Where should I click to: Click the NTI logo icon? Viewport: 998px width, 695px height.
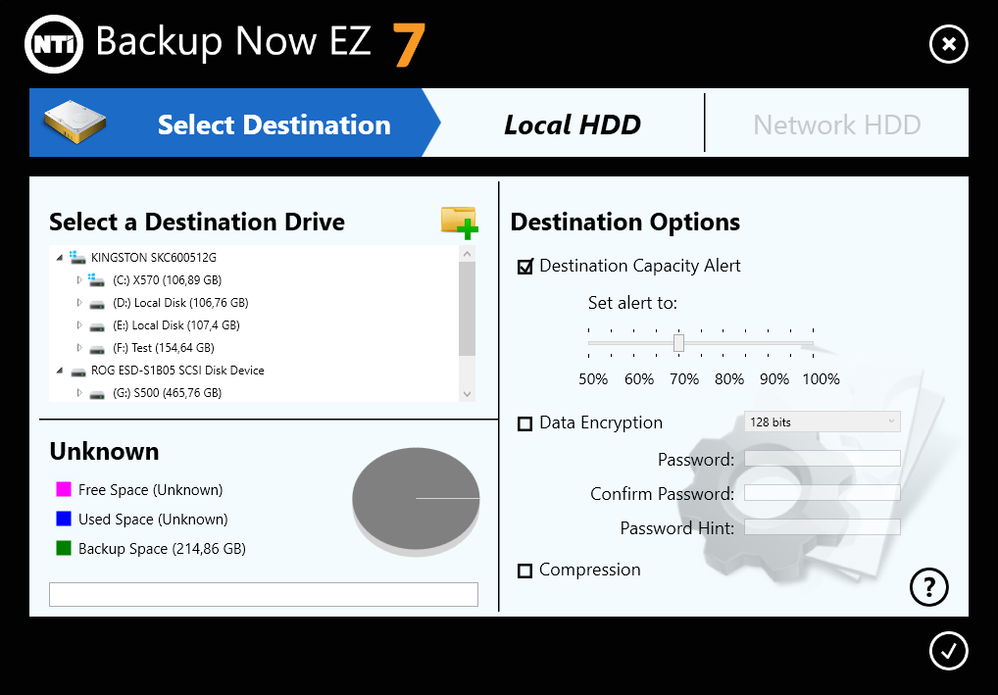(54, 43)
